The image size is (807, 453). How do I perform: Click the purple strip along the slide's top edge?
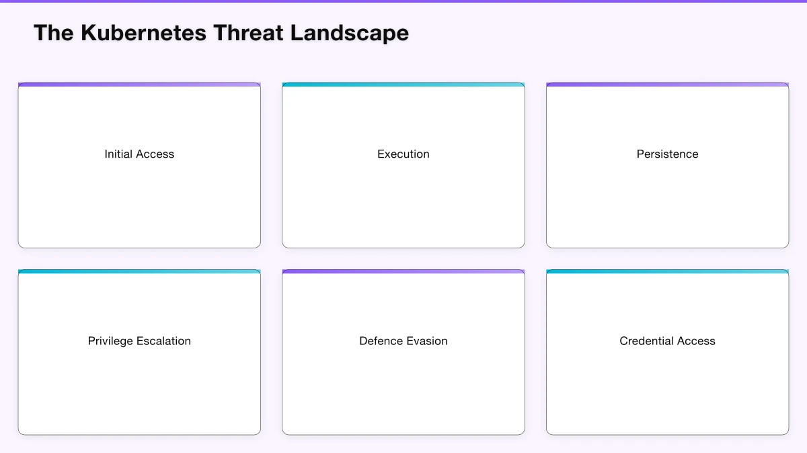click(x=403, y=1)
